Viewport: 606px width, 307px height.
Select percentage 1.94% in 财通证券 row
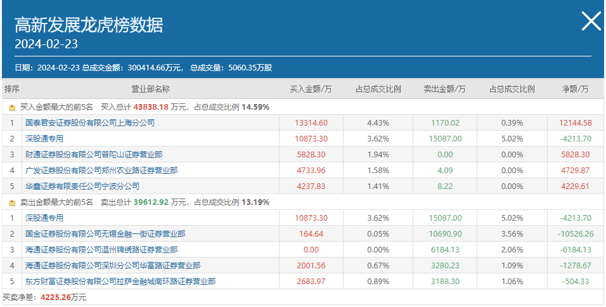pos(378,155)
